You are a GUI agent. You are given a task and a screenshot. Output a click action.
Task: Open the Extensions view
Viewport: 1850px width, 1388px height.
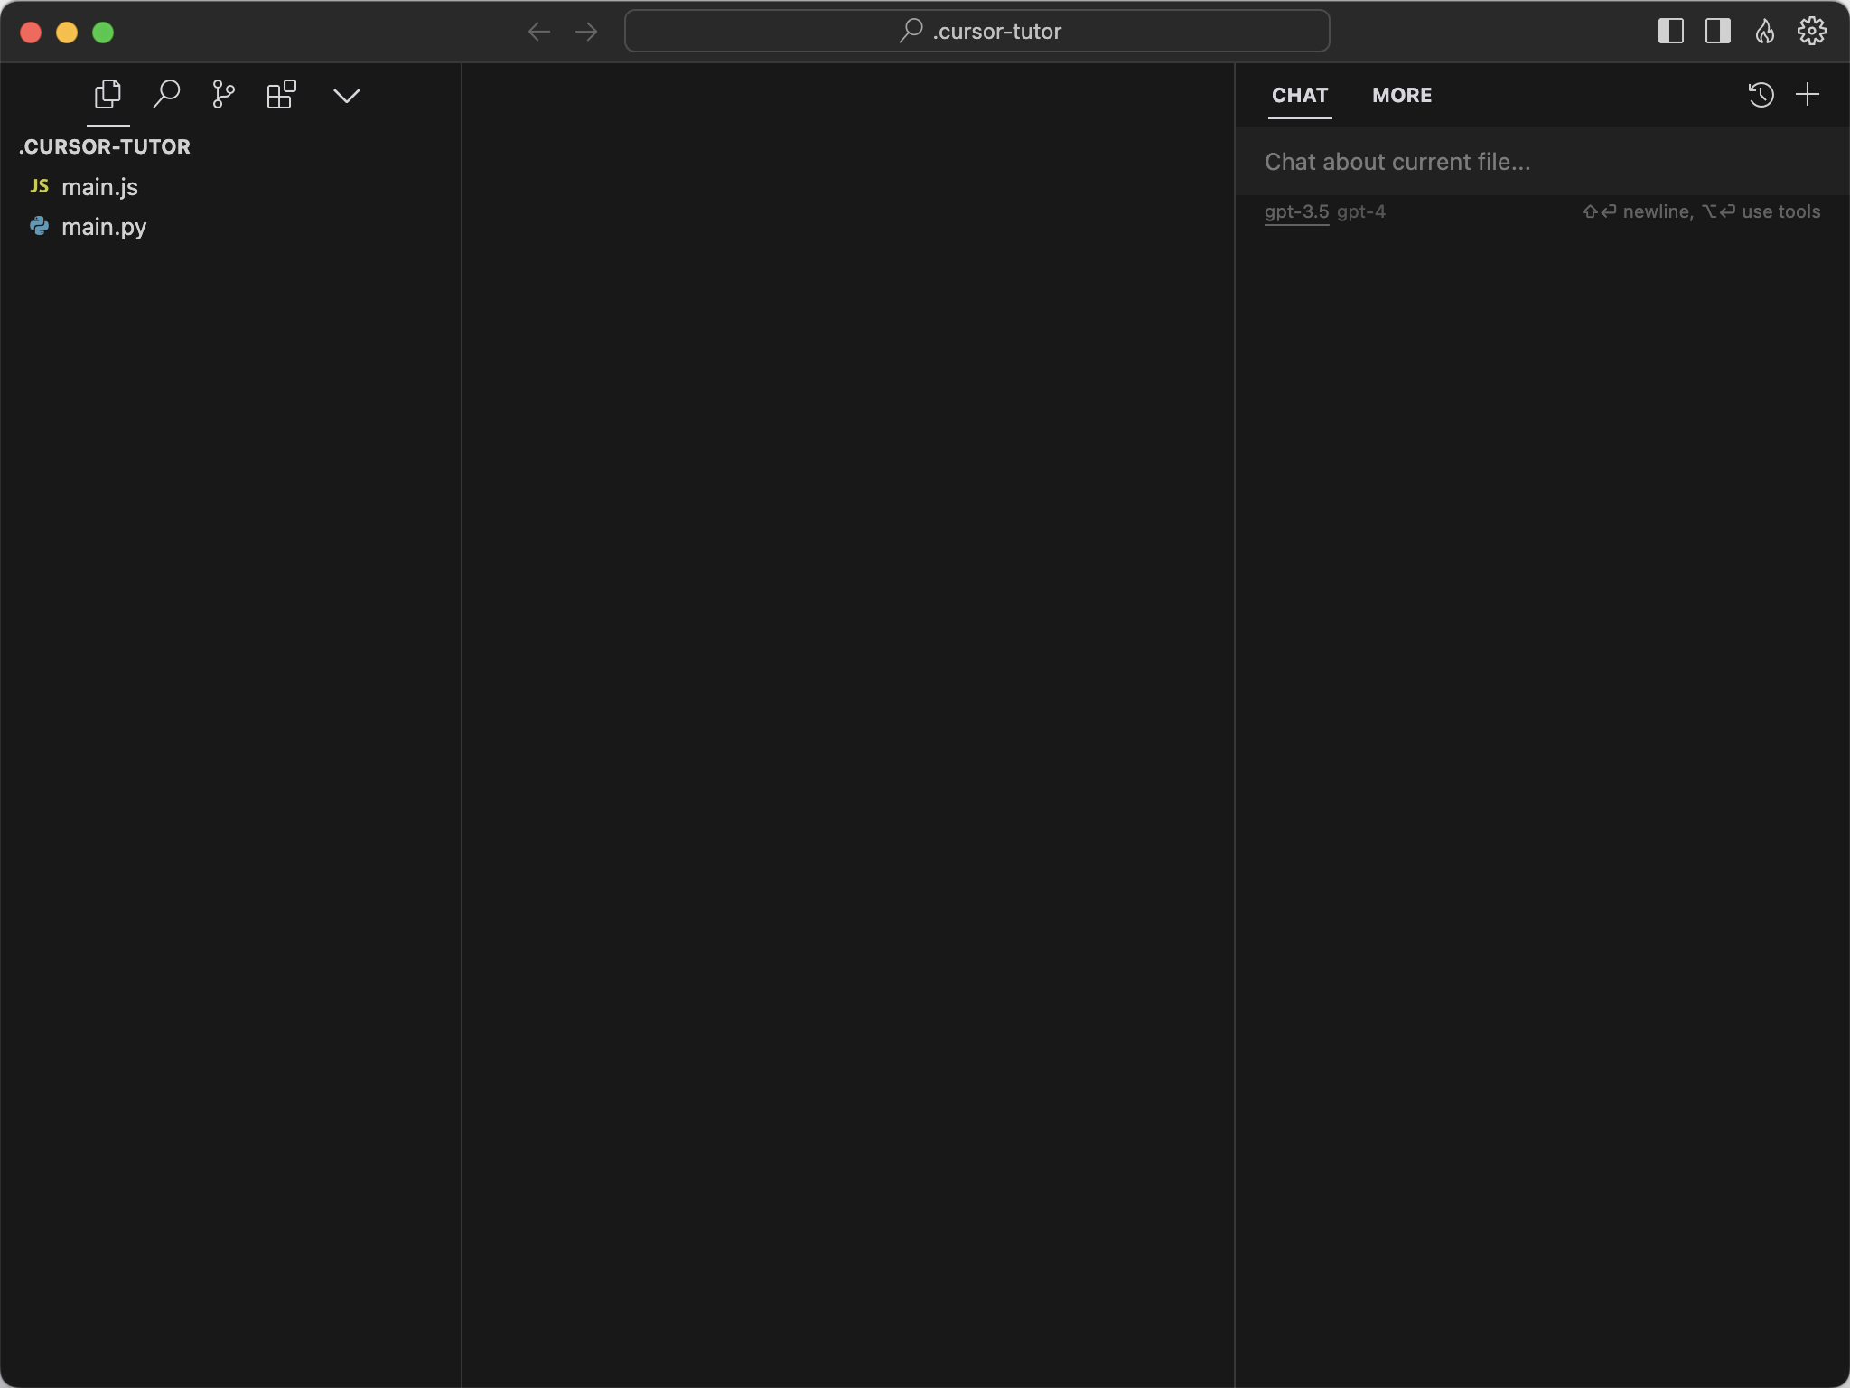click(281, 94)
